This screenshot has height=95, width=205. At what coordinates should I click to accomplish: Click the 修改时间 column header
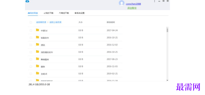pyautogui.click(x=111, y=22)
